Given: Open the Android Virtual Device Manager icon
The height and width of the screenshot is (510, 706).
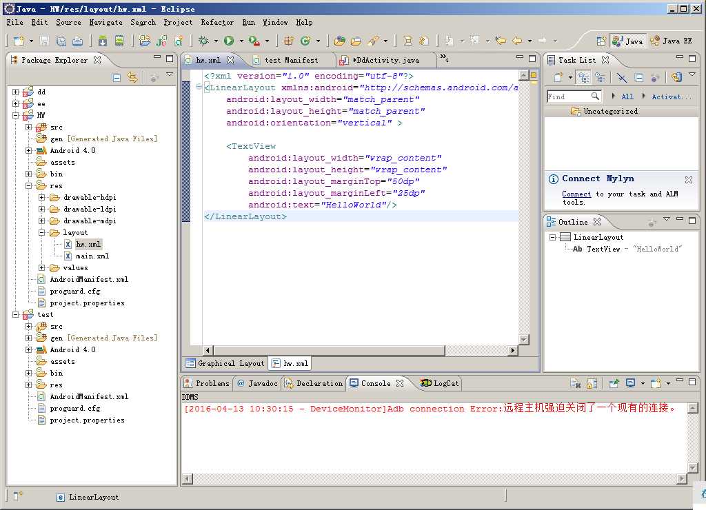Looking at the screenshot, I should (119, 41).
